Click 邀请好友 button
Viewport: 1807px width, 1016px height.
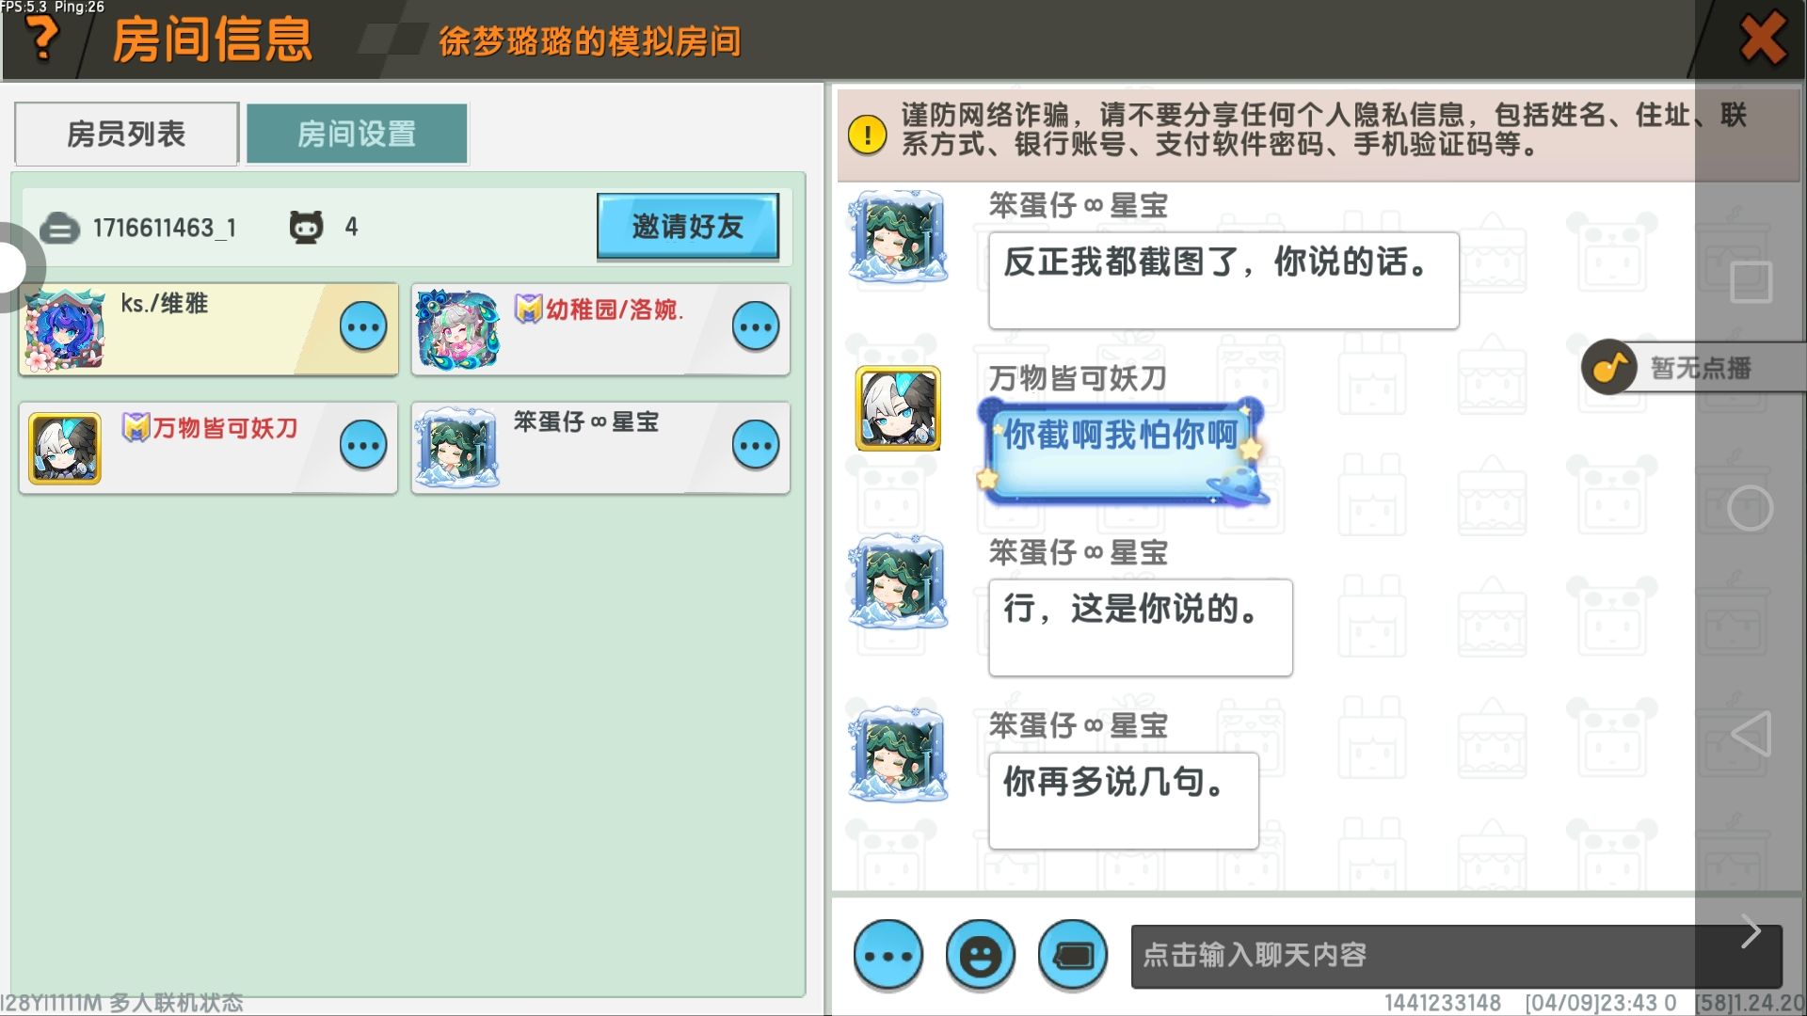(x=688, y=226)
